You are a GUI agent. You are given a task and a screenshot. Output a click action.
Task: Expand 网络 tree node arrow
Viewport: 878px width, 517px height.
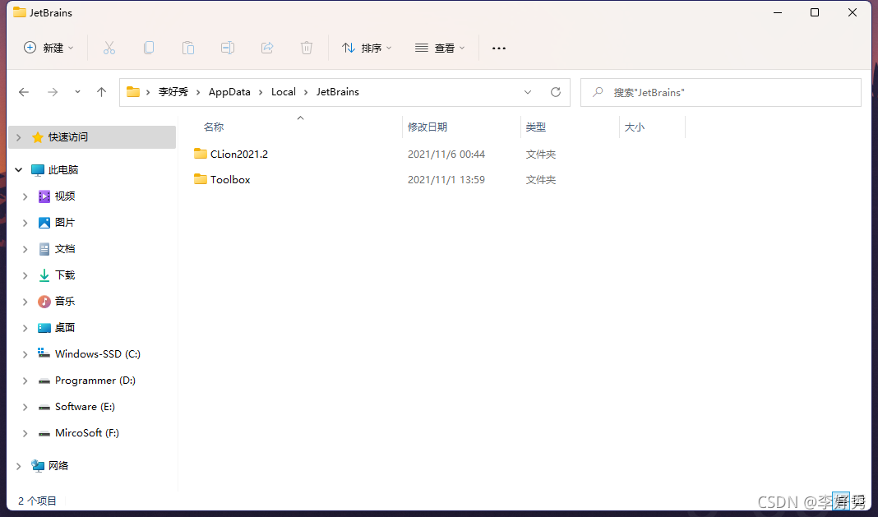click(18, 466)
